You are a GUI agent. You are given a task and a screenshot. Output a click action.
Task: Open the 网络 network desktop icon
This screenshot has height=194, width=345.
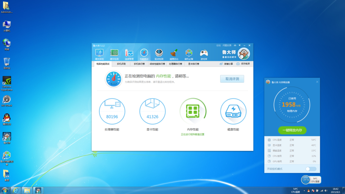pos(7,45)
